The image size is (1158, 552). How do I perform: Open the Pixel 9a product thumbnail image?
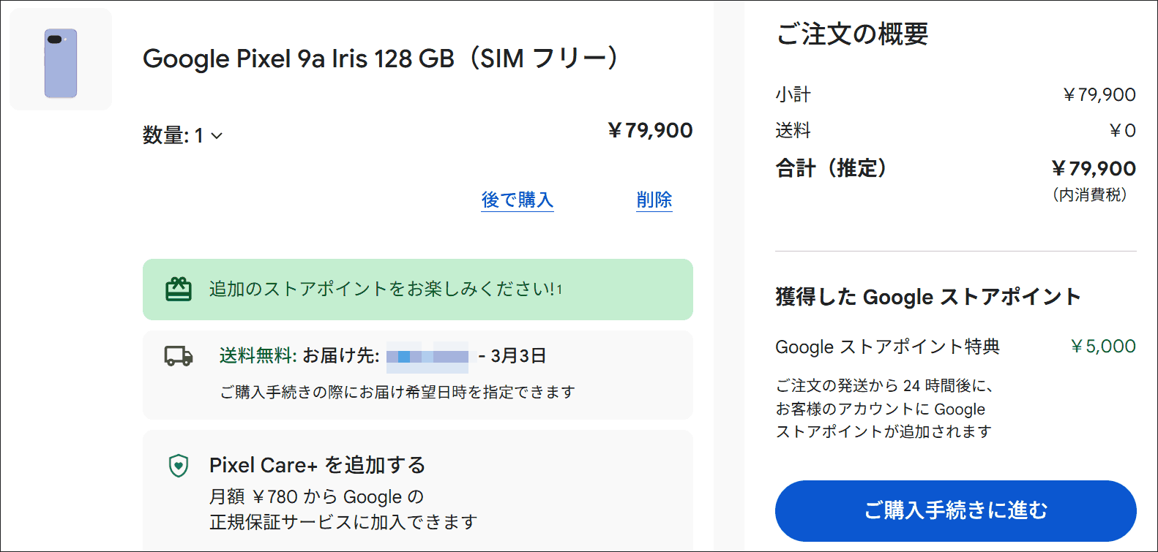(60, 57)
